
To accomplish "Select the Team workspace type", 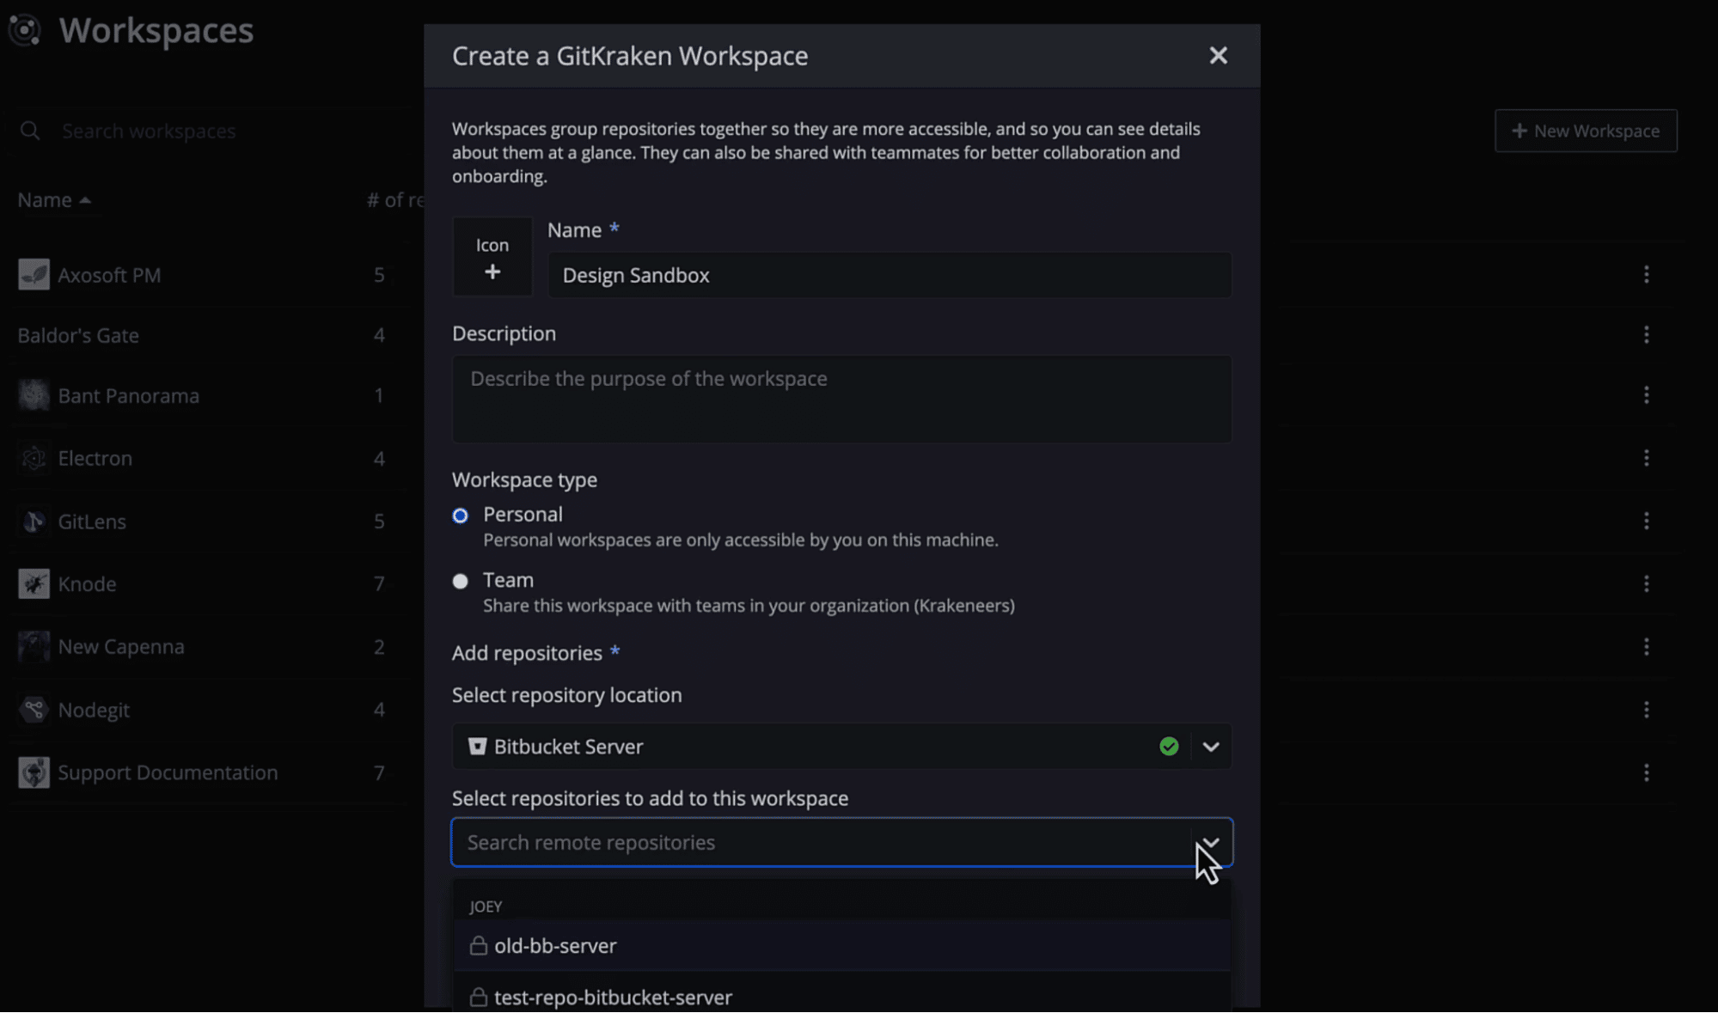I will [461, 581].
